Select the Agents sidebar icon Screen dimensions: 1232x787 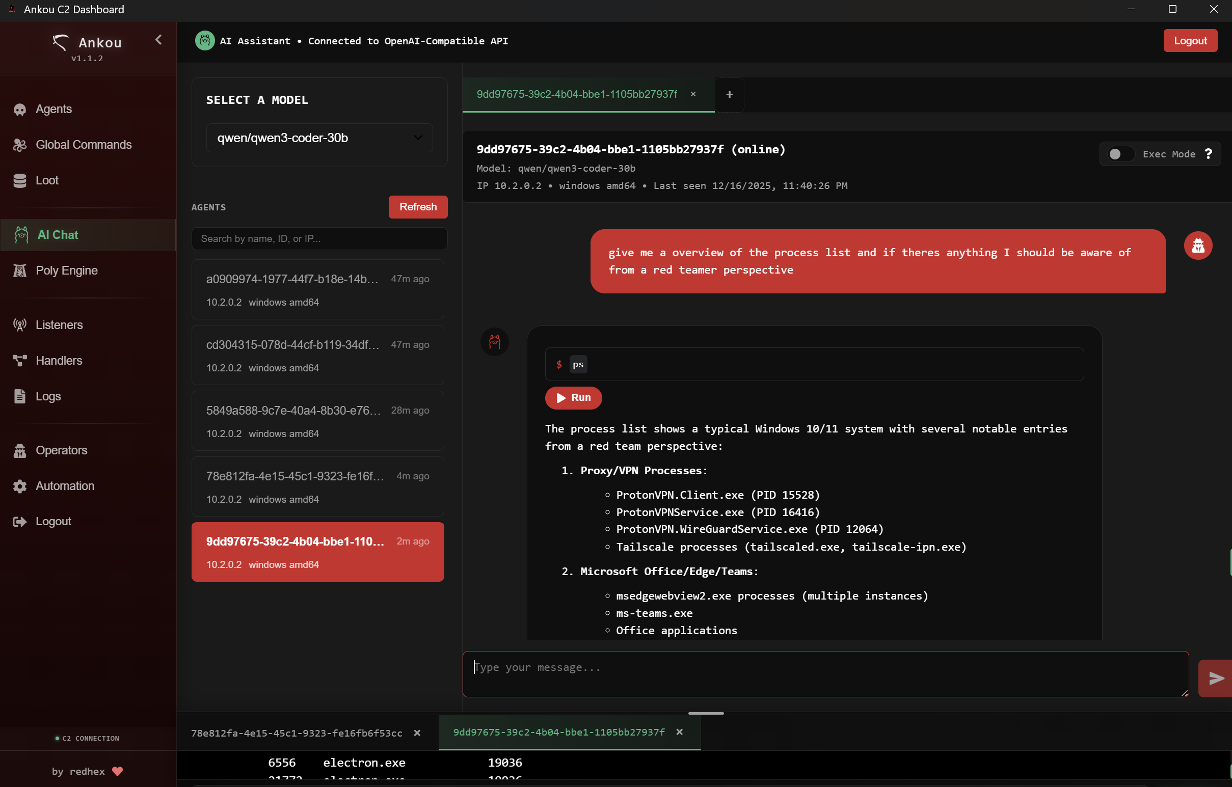click(x=19, y=109)
